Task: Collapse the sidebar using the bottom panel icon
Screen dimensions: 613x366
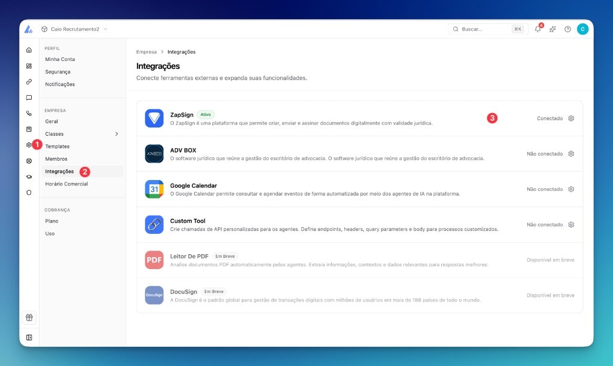Action: click(29, 337)
